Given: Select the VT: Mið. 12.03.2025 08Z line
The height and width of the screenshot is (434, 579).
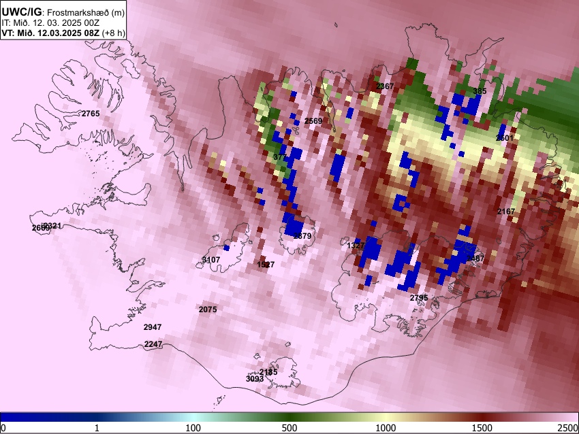Looking at the screenshot, I should [x=63, y=33].
